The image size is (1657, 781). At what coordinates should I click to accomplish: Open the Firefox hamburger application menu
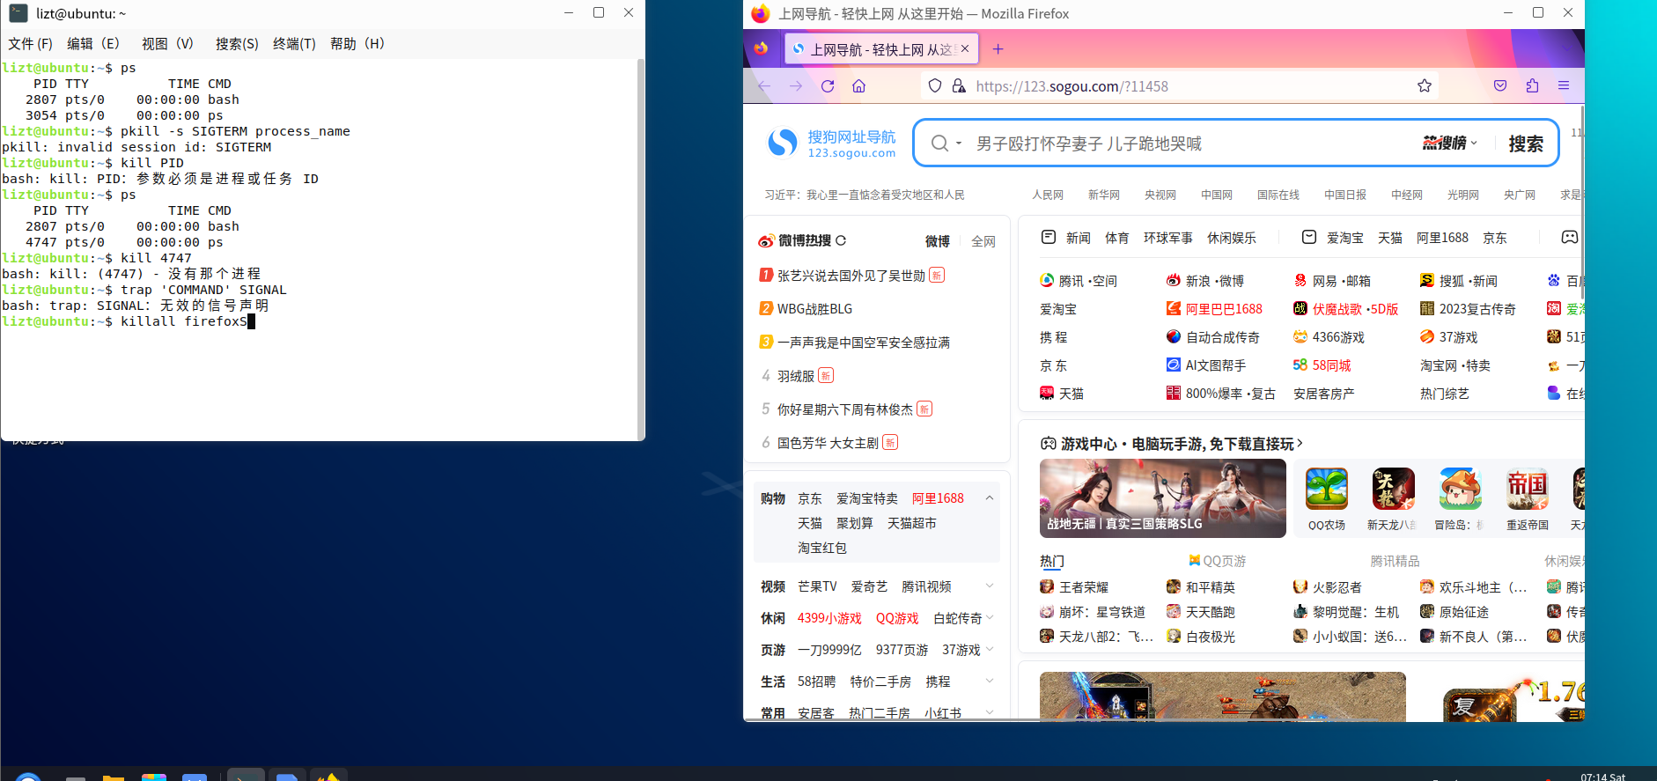point(1564,85)
